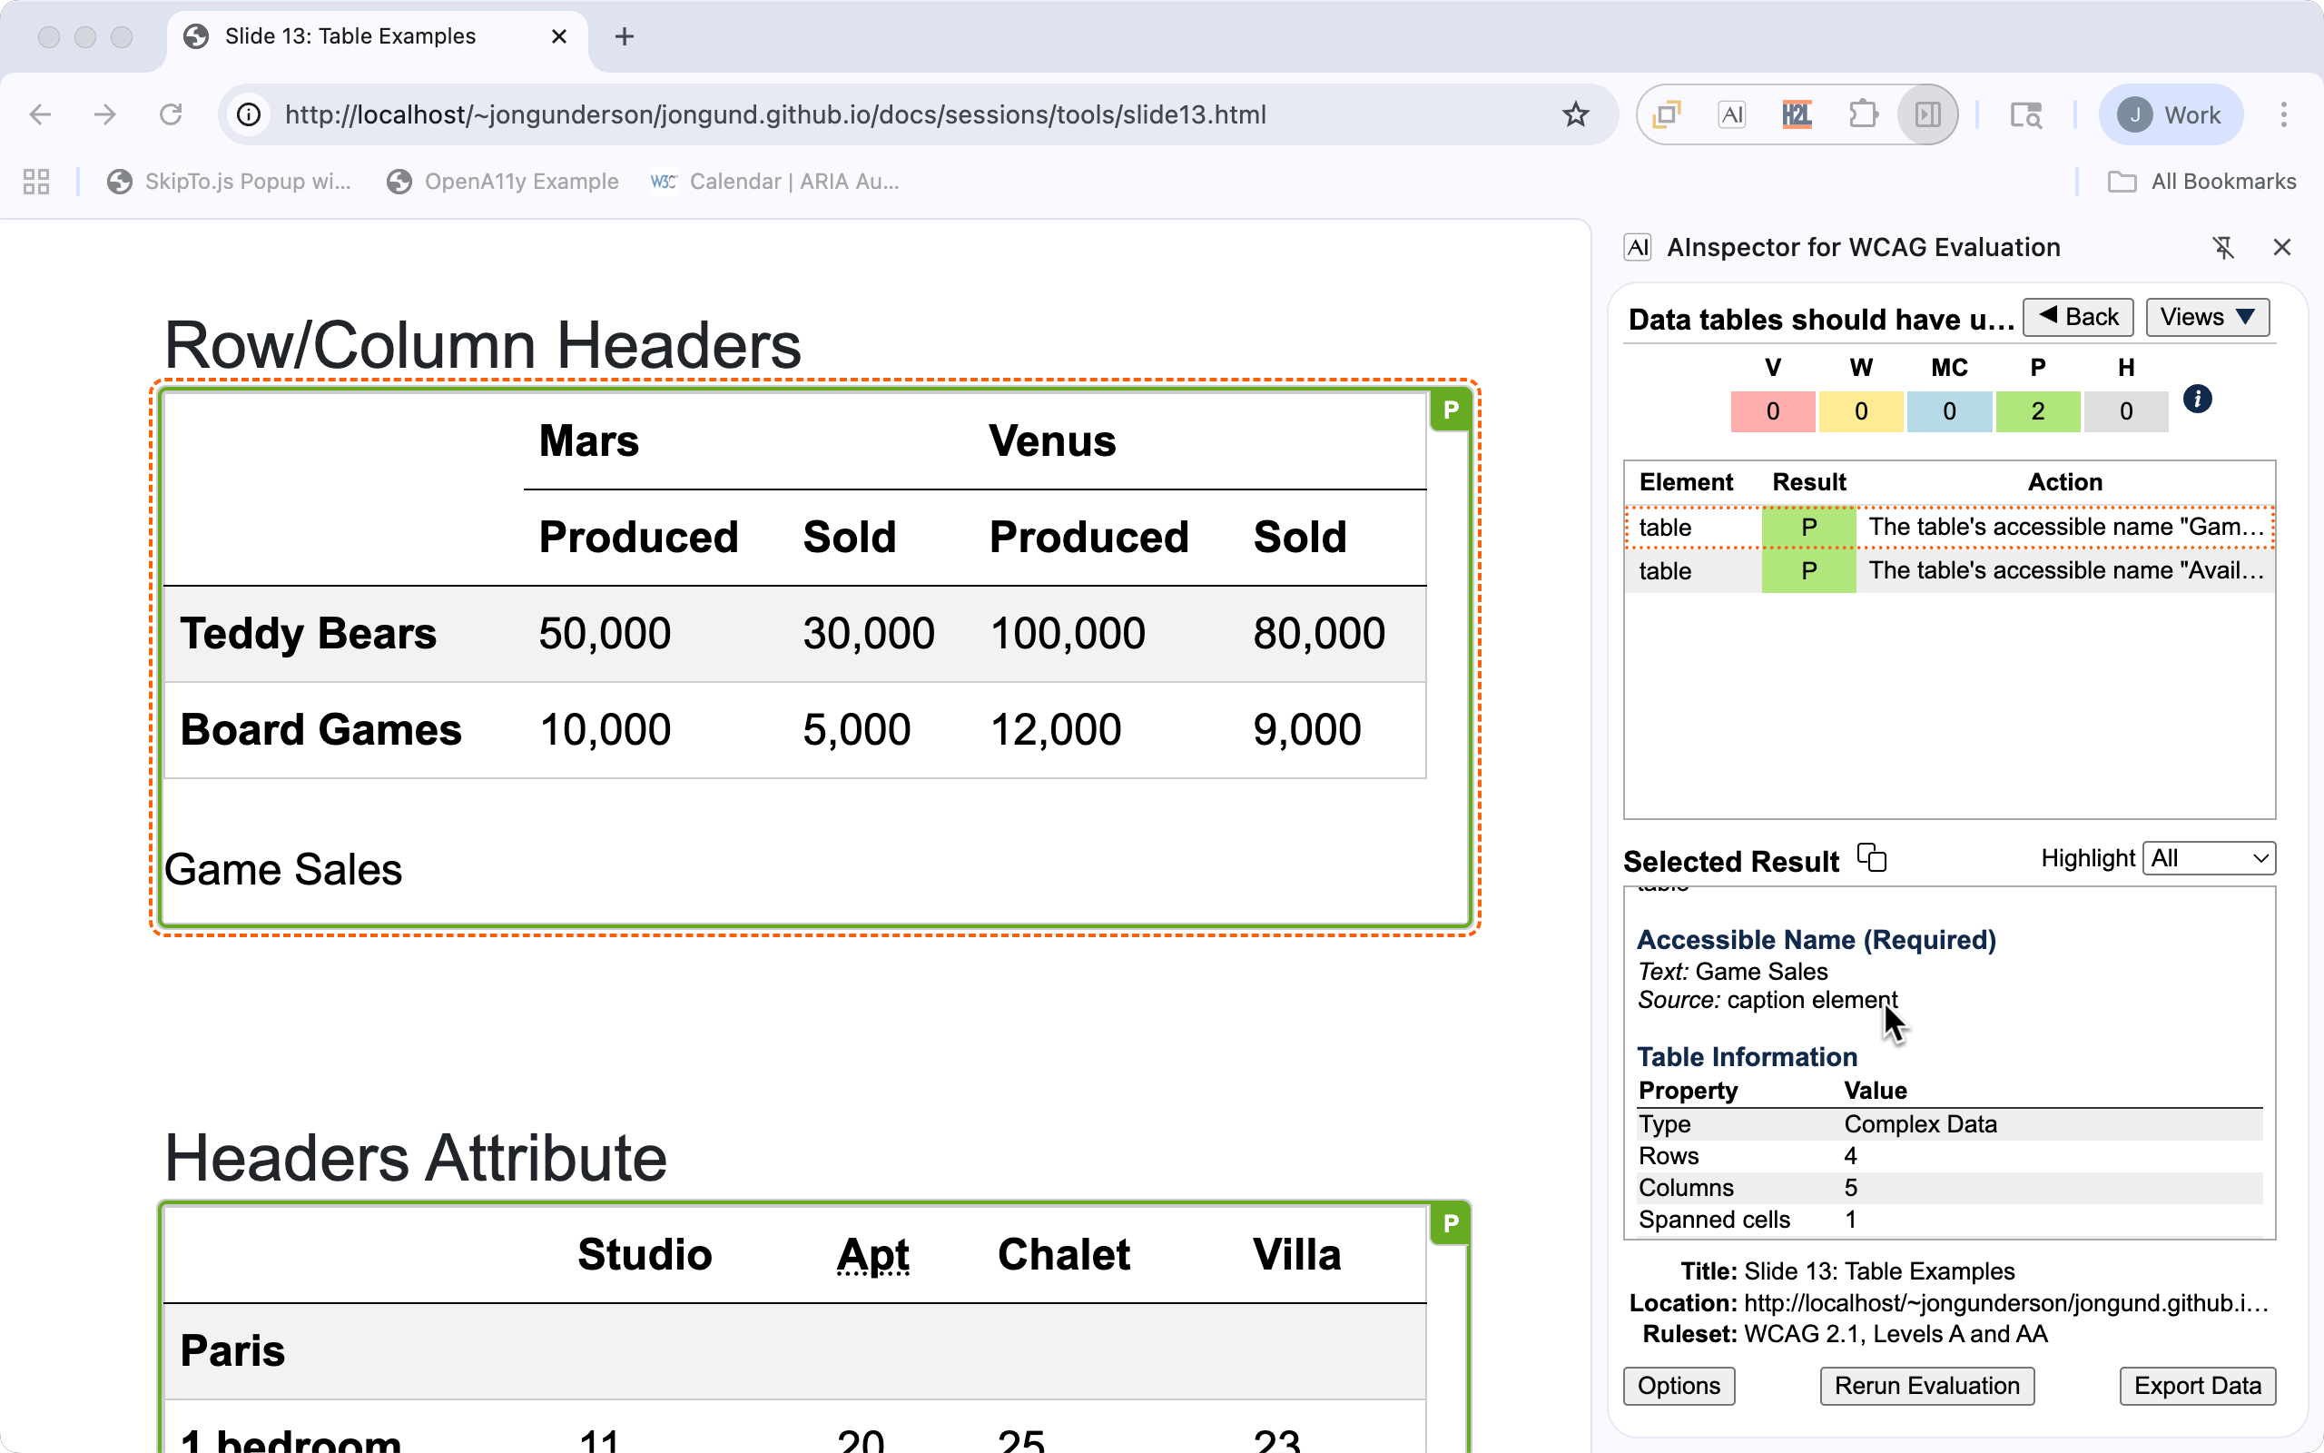2324x1453 pixels.
Task: Open the browser extensions puzzle icon
Action: [1862, 114]
